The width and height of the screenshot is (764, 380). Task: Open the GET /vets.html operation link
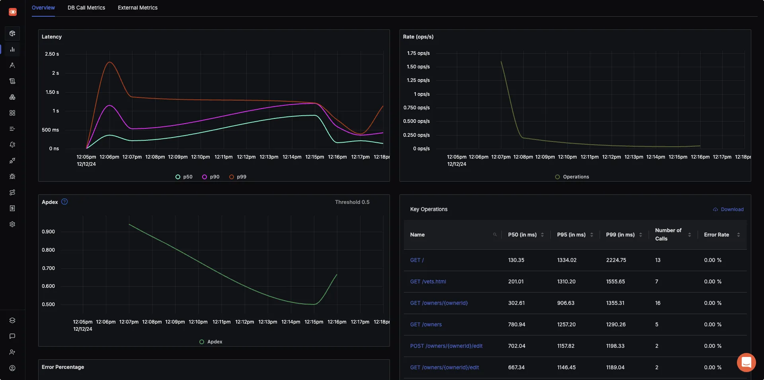click(428, 281)
